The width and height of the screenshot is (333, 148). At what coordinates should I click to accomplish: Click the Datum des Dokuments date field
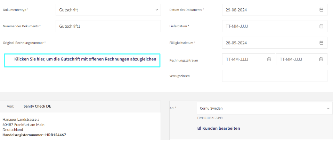pos(275,10)
